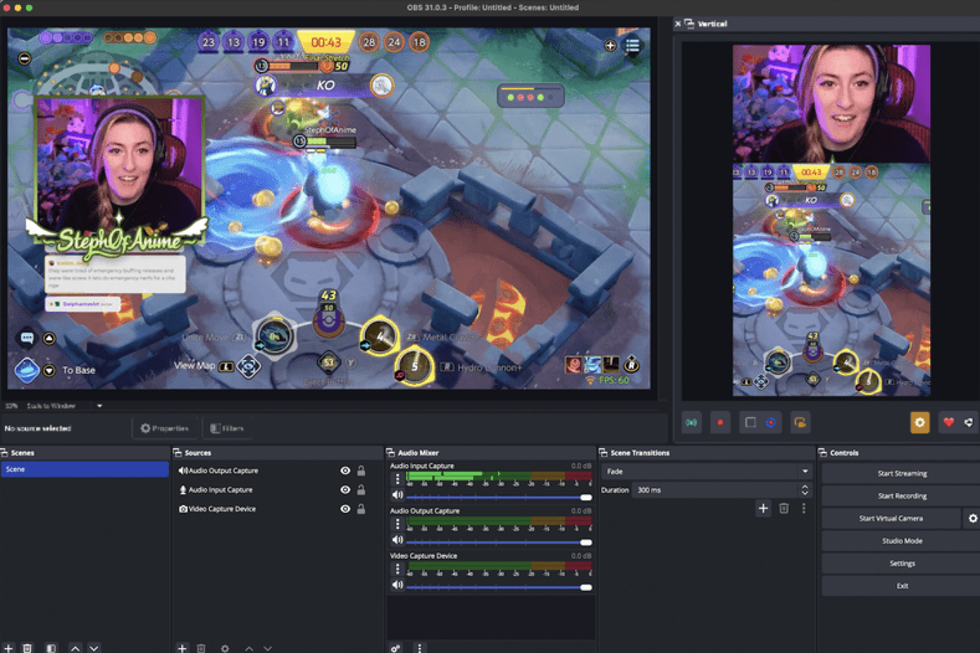Move source up arrow in Sources panel

pyautogui.click(x=249, y=648)
